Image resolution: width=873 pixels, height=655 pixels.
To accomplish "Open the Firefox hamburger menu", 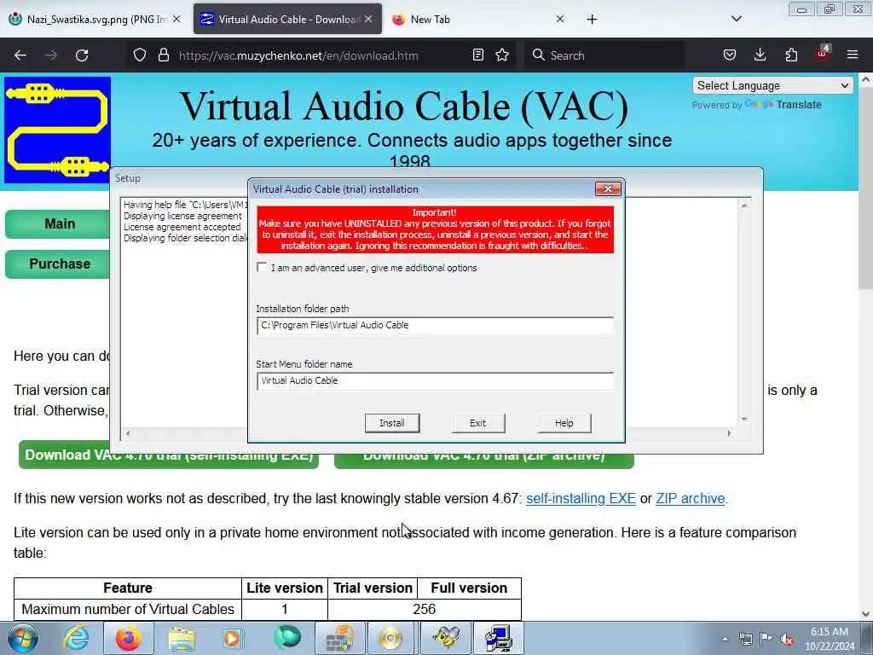I will click(x=853, y=55).
